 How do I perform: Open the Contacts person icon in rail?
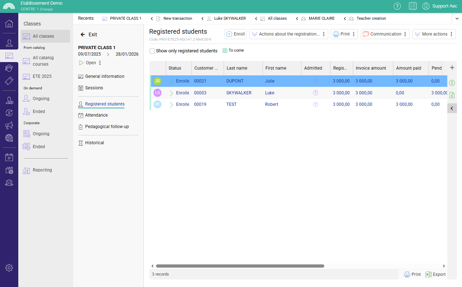point(9,43)
